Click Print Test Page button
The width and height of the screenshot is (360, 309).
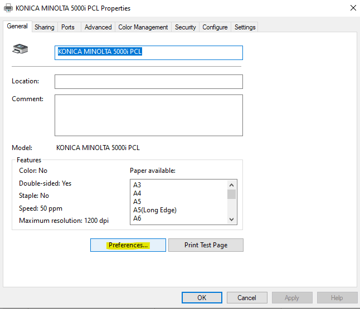[206, 245]
